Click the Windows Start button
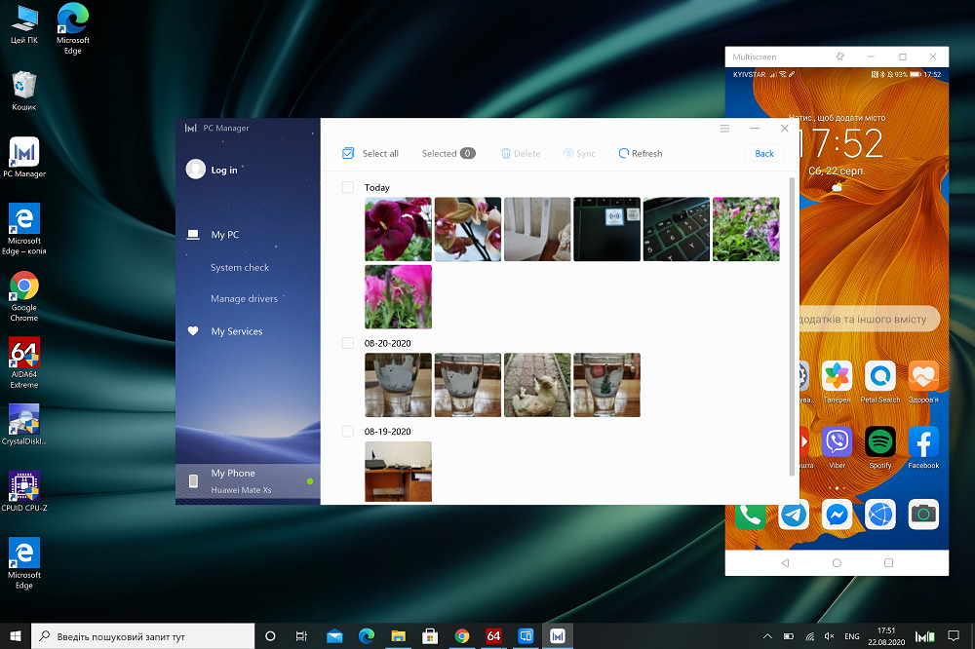This screenshot has height=649, width=975. tap(16, 636)
